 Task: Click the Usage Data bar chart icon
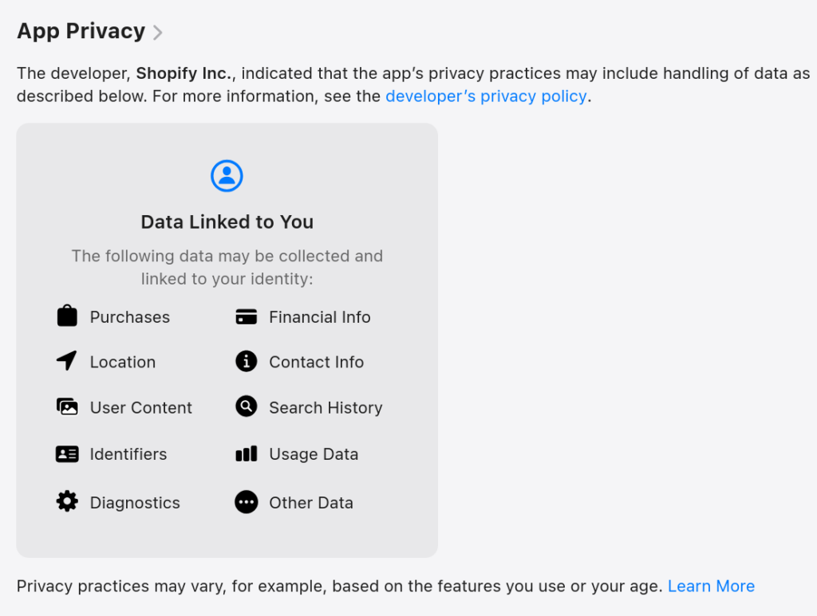coord(247,454)
